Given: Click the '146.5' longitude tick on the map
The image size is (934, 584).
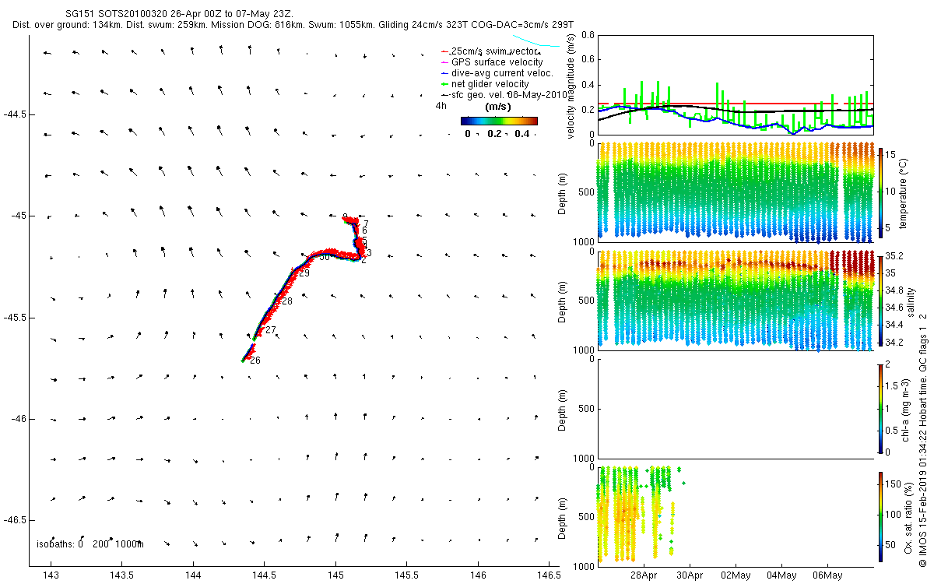Looking at the screenshot, I should pos(548,575).
